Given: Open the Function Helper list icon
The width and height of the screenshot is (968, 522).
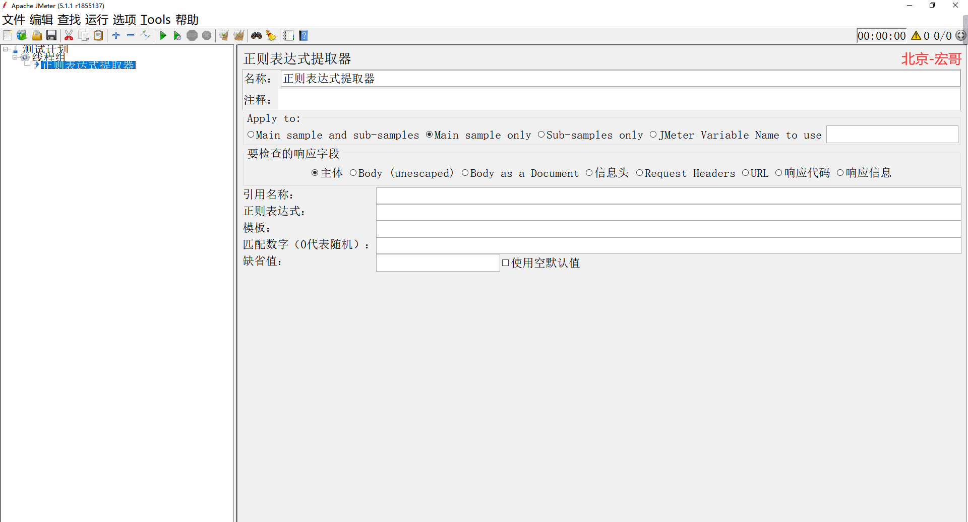Looking at the screenshot, I should 289,35.
